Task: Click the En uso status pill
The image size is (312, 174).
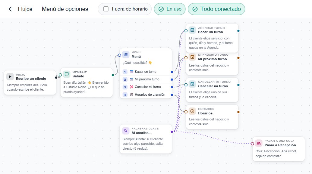Action: pos(170,9)
